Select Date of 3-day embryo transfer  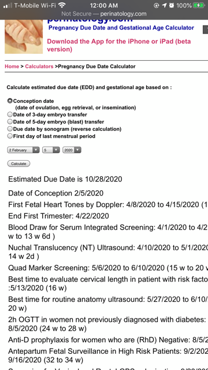10,114
